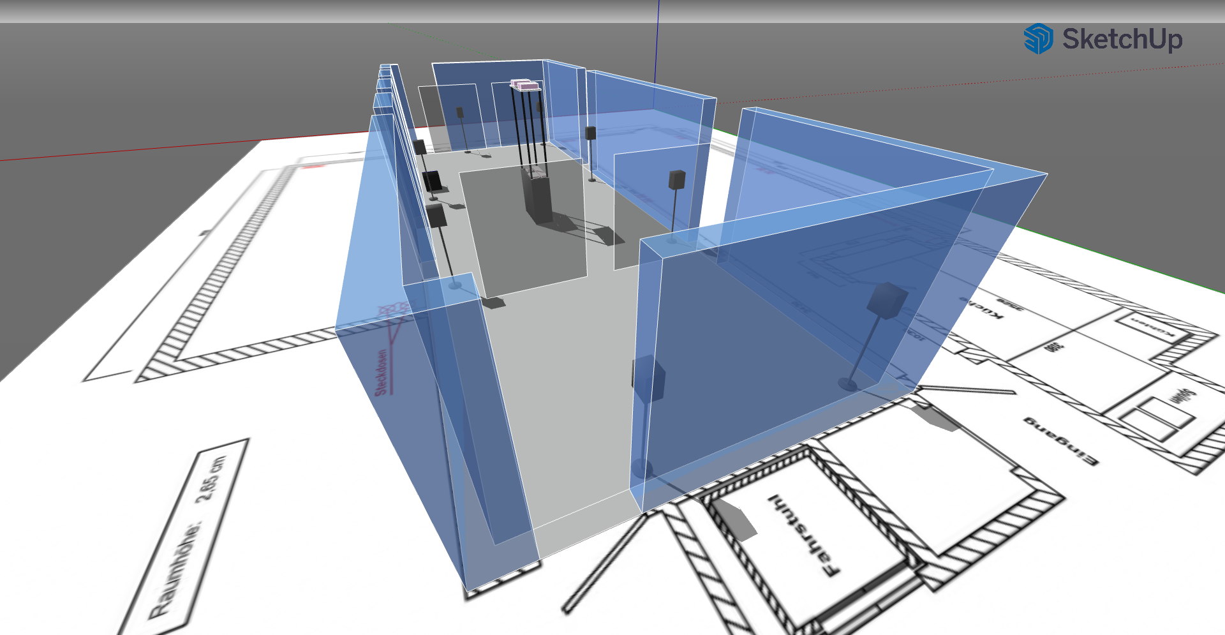Select the 'Eingang' floor plan label
This screenshot has width=1225, height=635.
coord(1061,440)
